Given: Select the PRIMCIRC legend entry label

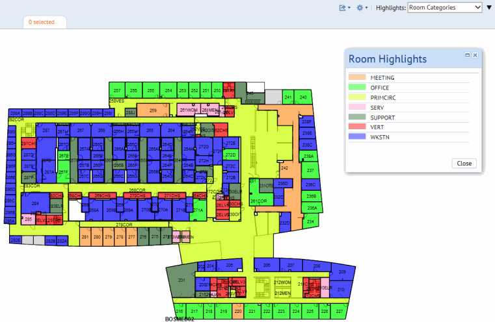Looking at the screenshot, I should pos(383,97).
